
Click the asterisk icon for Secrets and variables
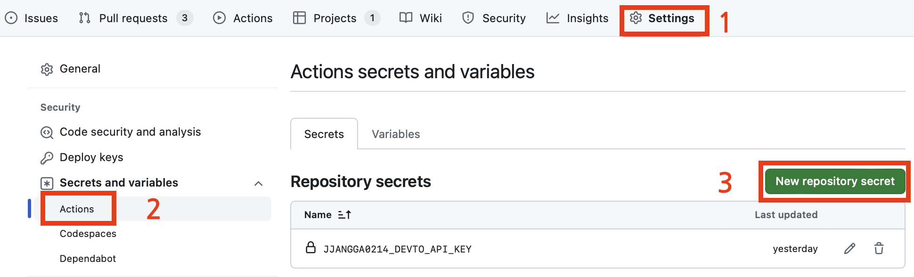(47, 183)
